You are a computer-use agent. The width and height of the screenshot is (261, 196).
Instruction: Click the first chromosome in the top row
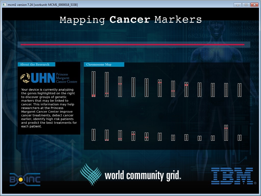click(x=94, y=84)
